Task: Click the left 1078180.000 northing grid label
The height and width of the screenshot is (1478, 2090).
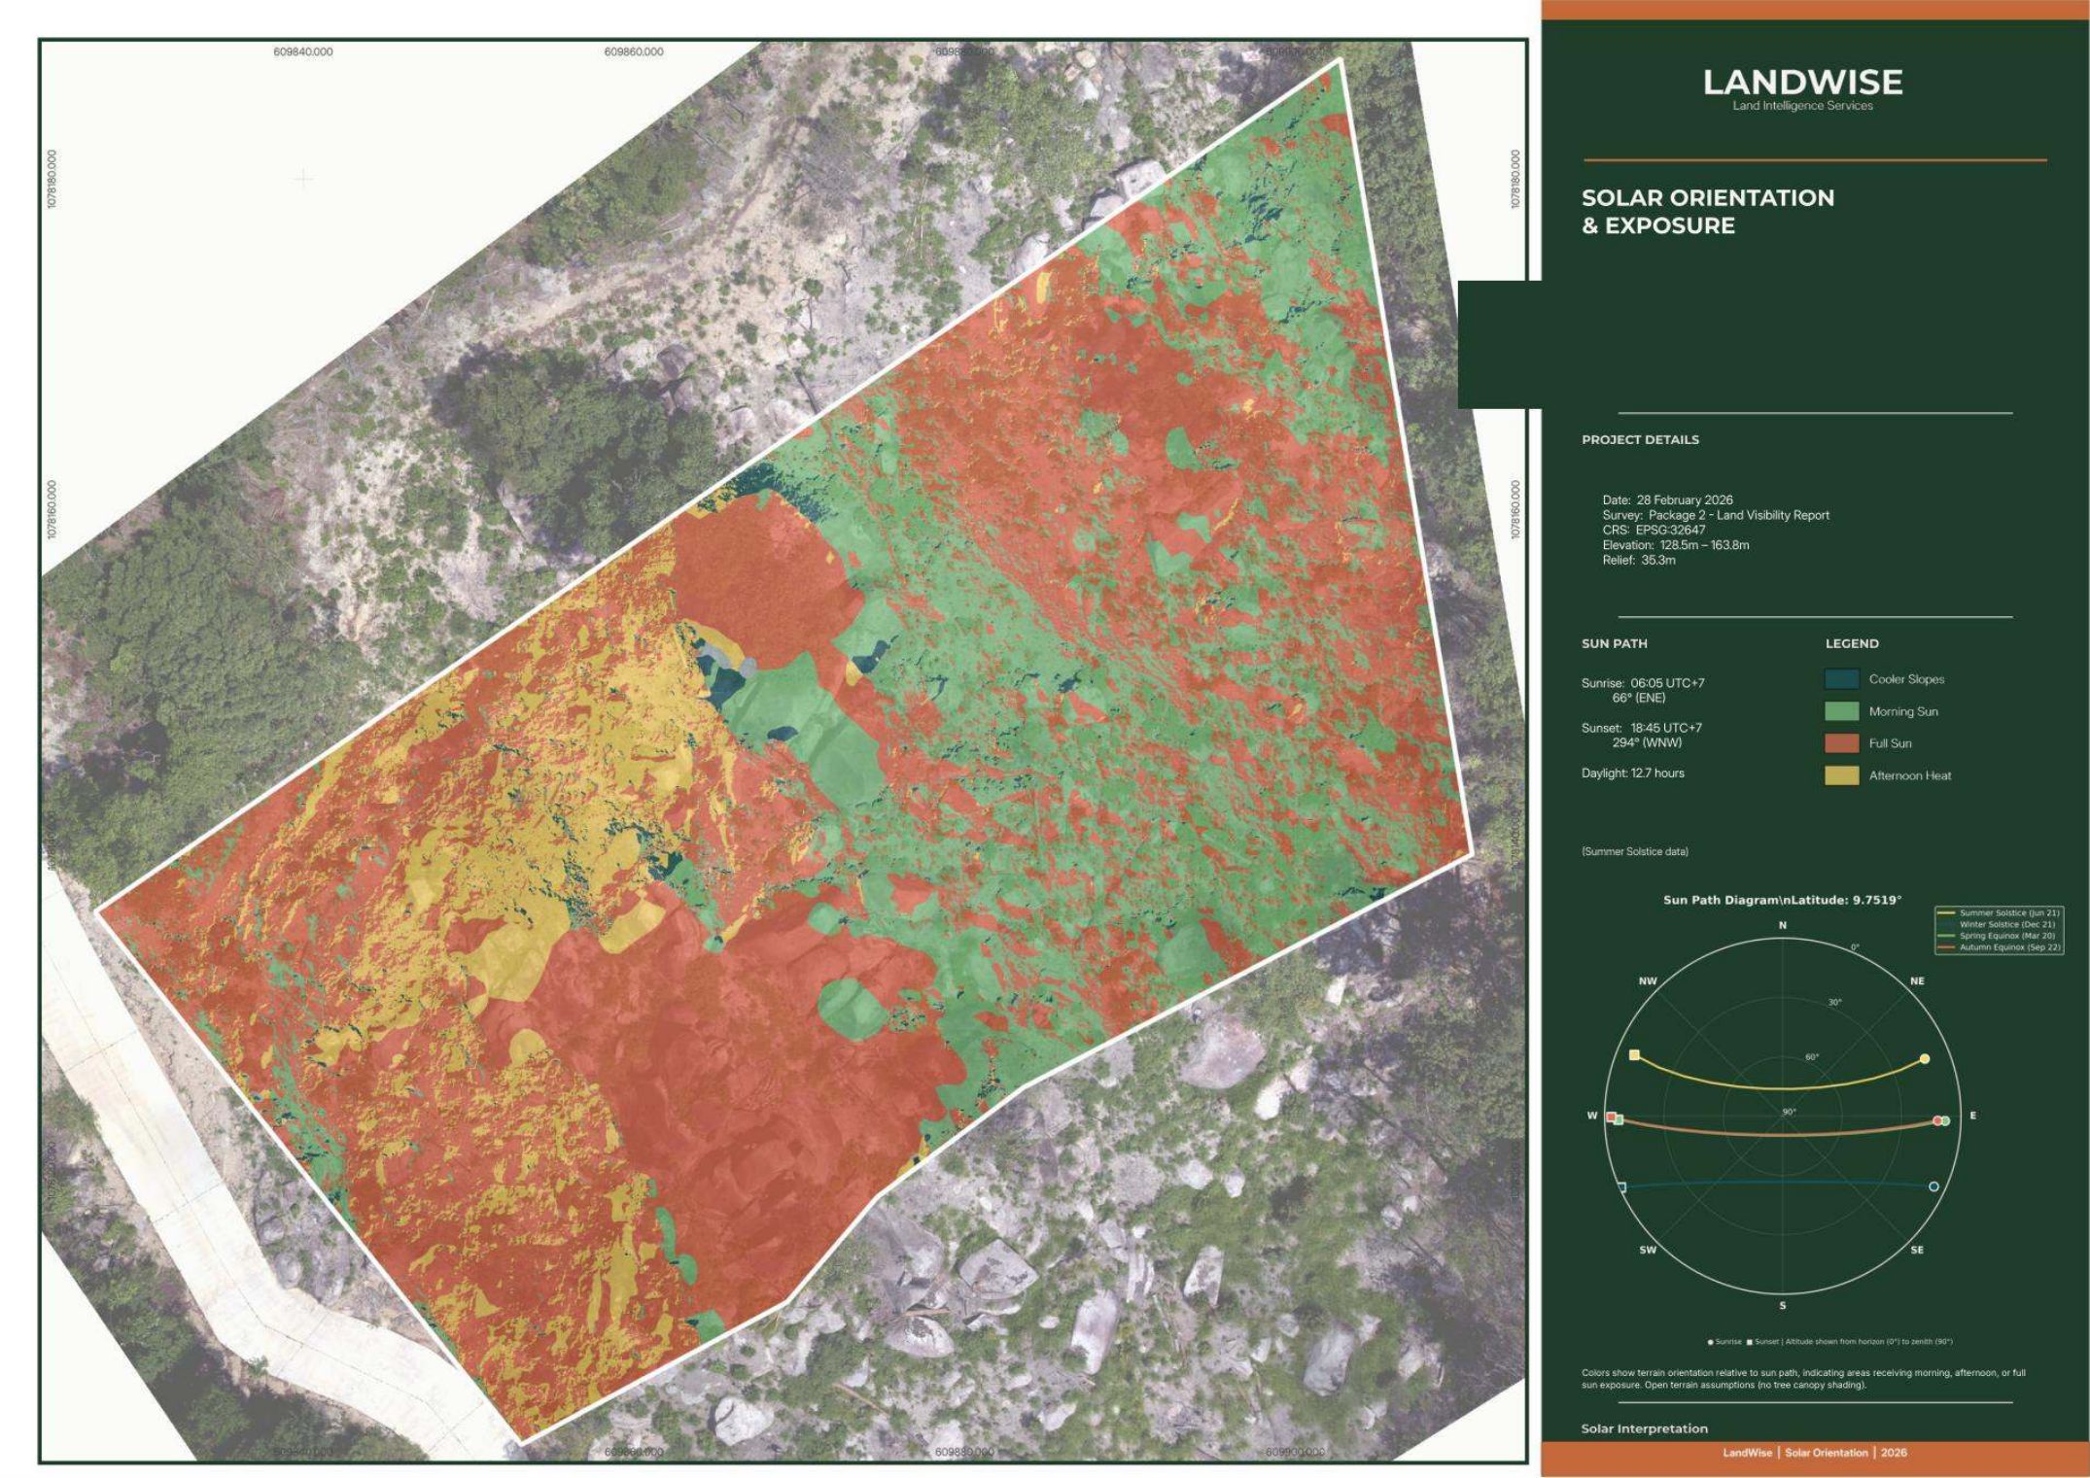Action: 52,179
